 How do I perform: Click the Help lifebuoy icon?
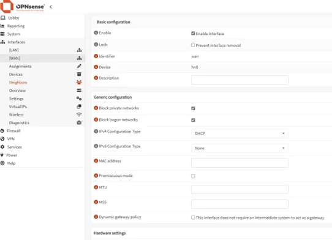click(2, 163)
